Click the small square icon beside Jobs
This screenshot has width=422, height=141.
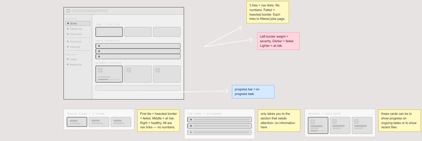point(68,59)
